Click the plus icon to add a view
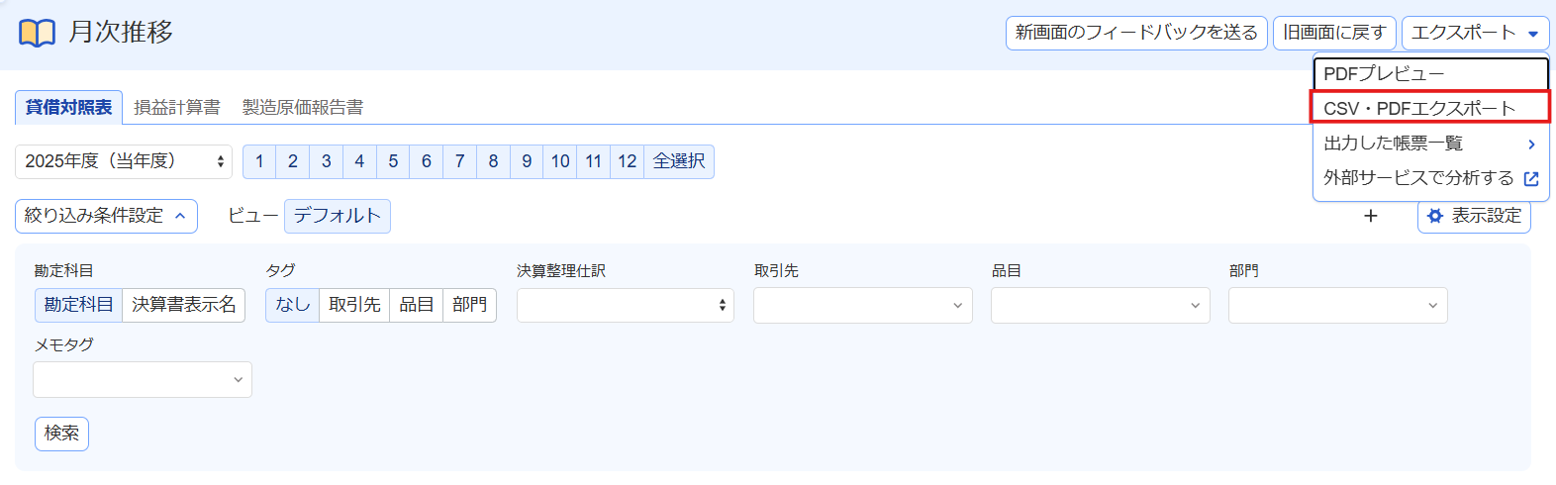Viewport: 1556px width, 485px height. [1371, 216]
